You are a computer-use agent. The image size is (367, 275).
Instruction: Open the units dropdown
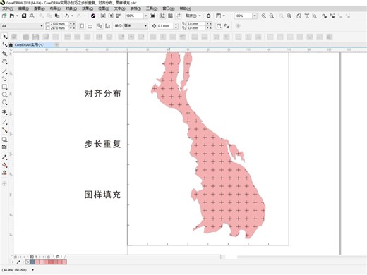click(x=145, y=26)
